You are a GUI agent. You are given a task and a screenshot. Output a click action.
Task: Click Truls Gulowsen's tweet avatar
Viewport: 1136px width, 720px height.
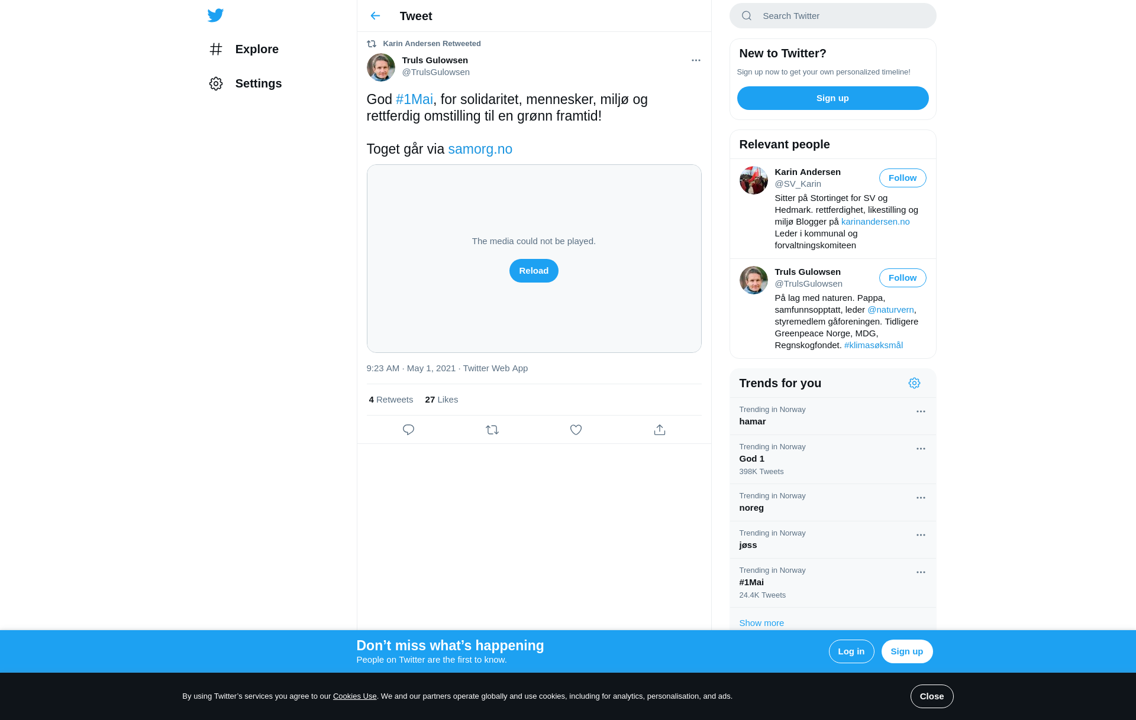(x=381, y=67)
